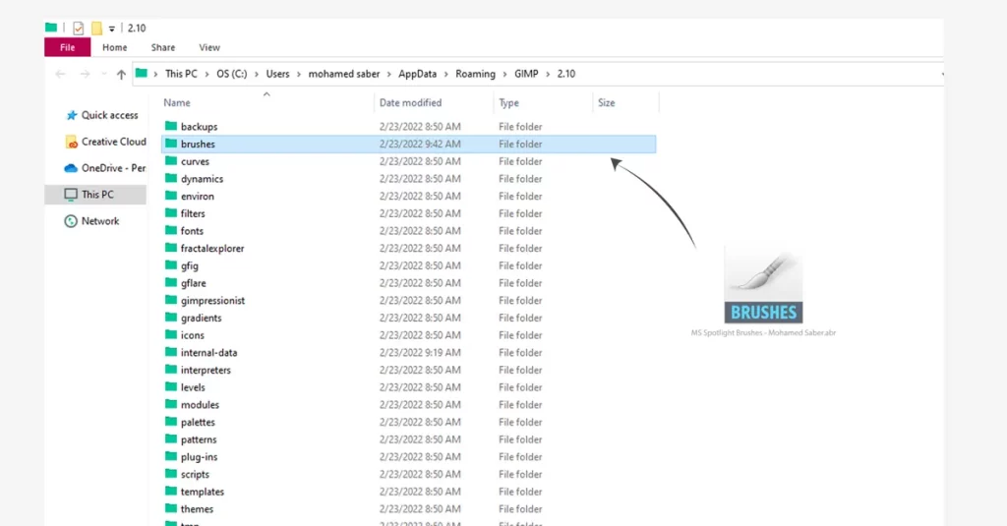This screenshot has width=1007, height=526.
Task: Open the File ribbon tab
Action: 68,47
